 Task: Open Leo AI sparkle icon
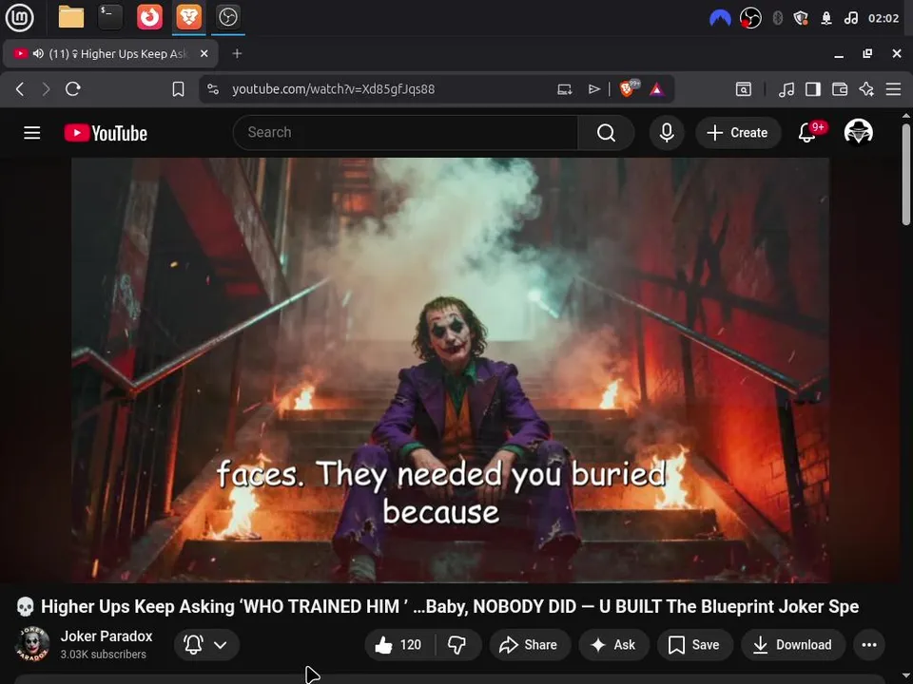[866, 89]
